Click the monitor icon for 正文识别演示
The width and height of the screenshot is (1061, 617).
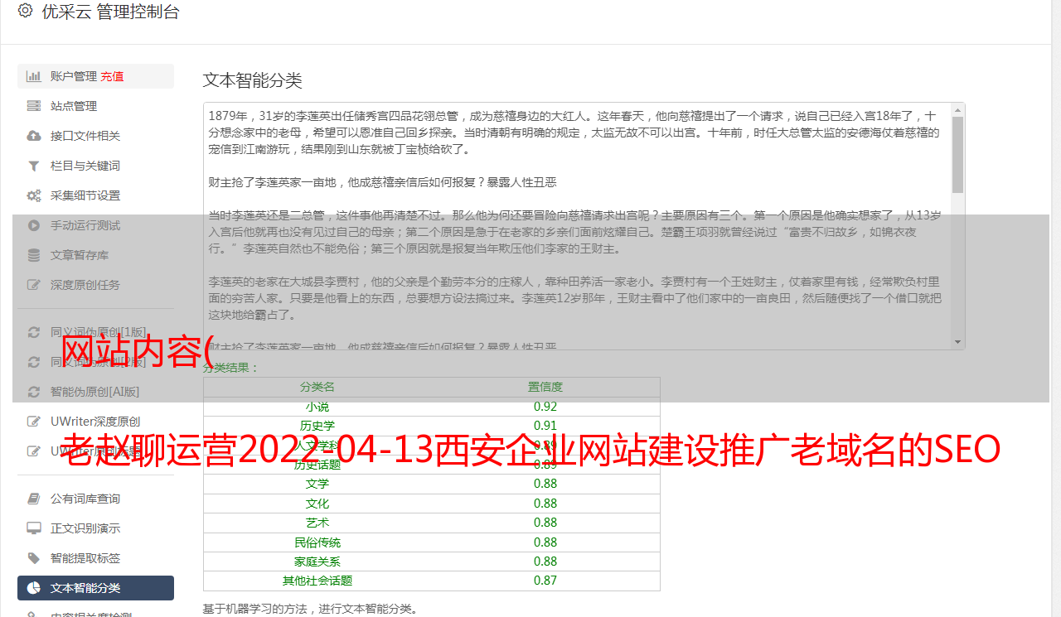34,528
